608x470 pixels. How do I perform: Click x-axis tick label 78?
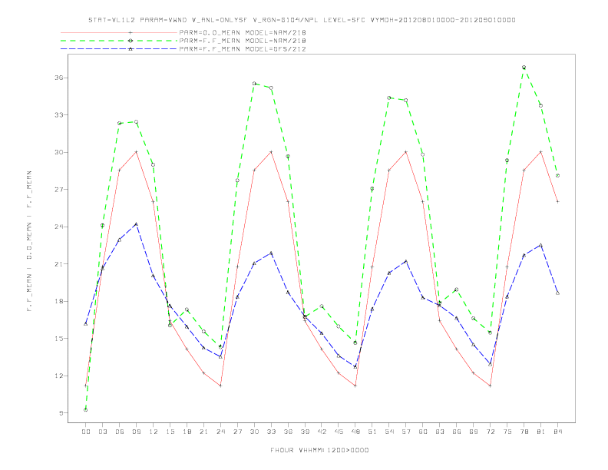[524, 432]
